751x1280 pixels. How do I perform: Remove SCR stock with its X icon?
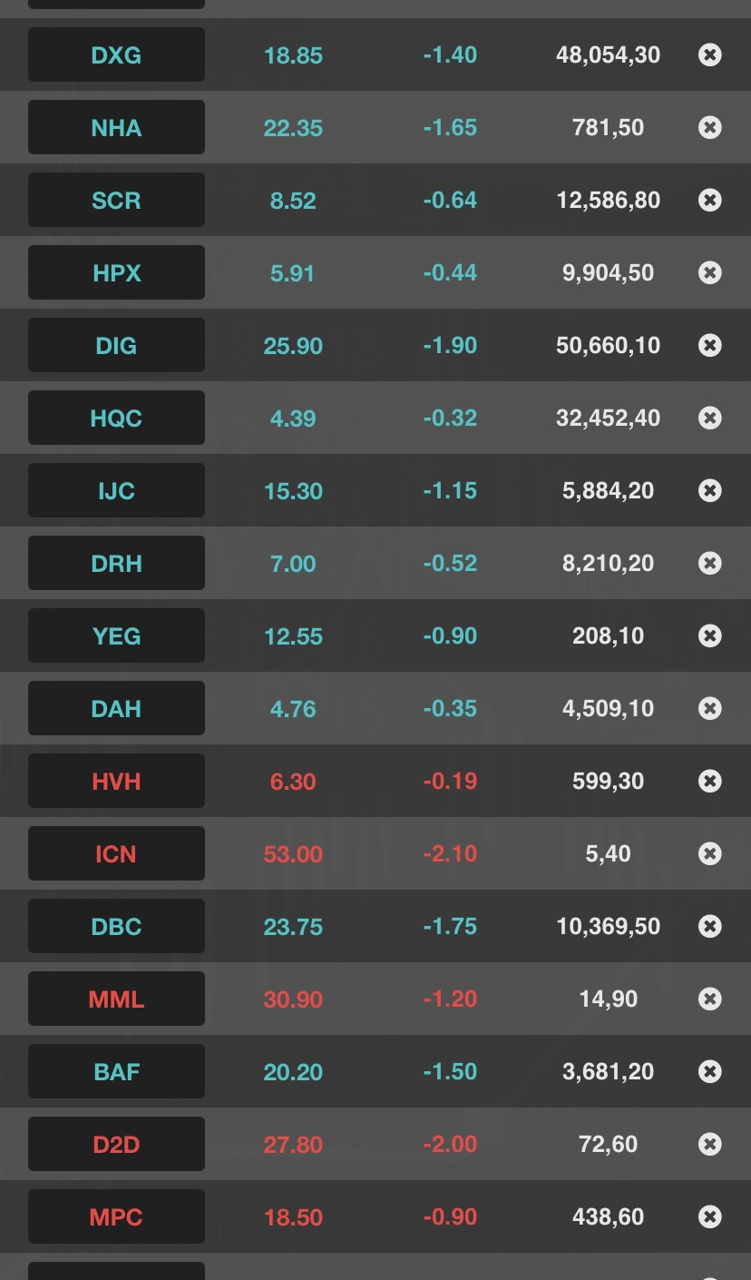tap(710, 201)
